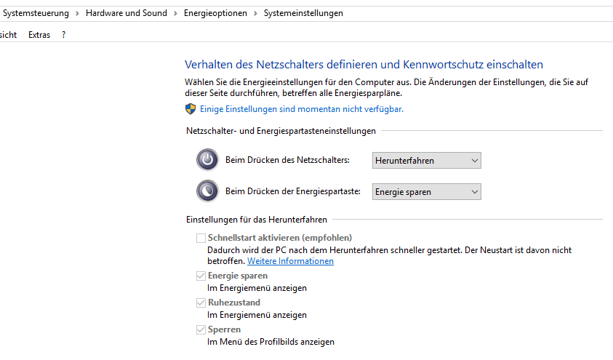This screenshot has height=360, width=613.
Task: Toggle the Sperren checkbox
Action: 201,329
